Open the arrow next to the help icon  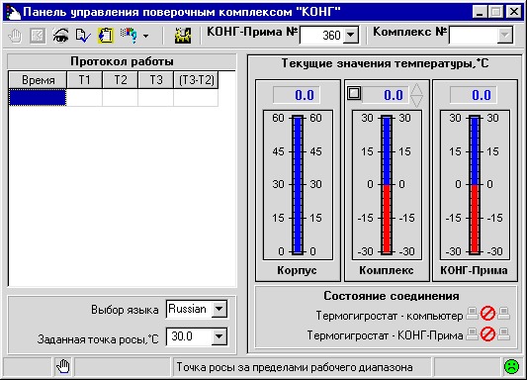(x=146, y=36)
